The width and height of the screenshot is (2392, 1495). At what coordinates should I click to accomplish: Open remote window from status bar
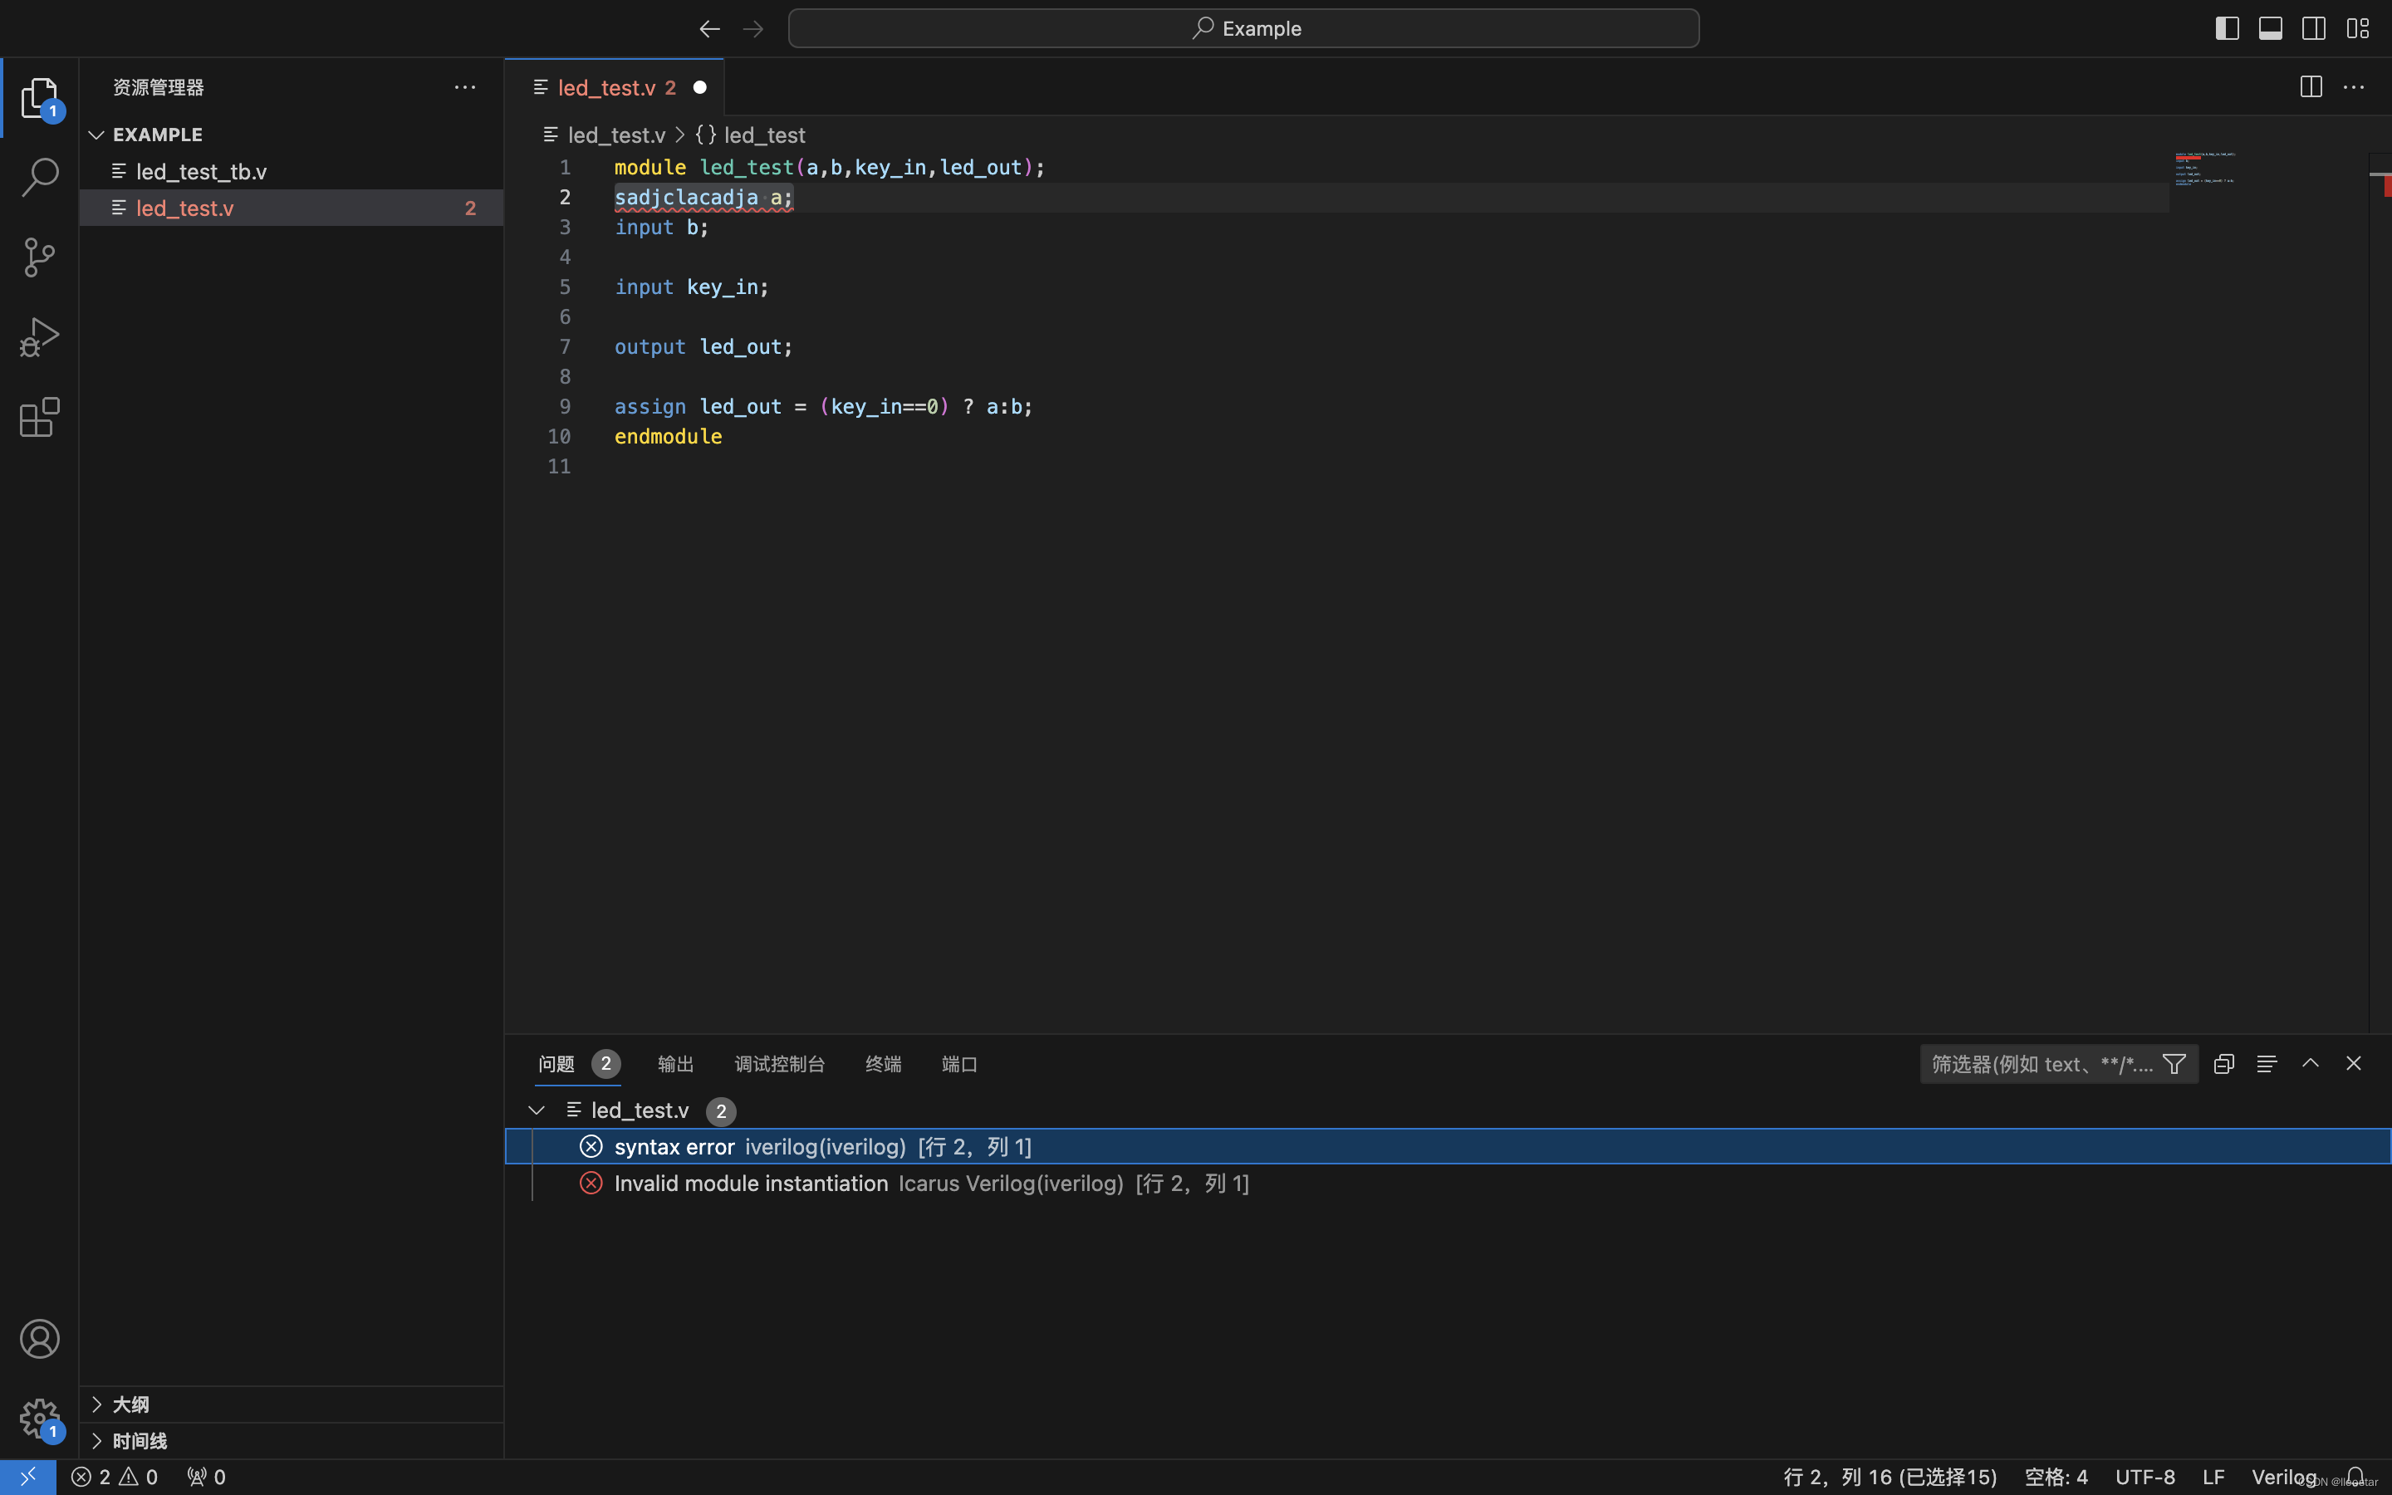27,1478
